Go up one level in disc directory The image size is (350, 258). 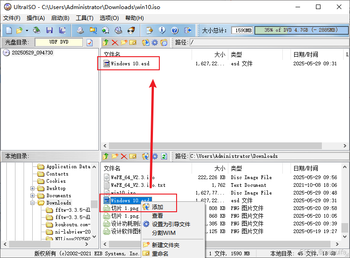106,42
